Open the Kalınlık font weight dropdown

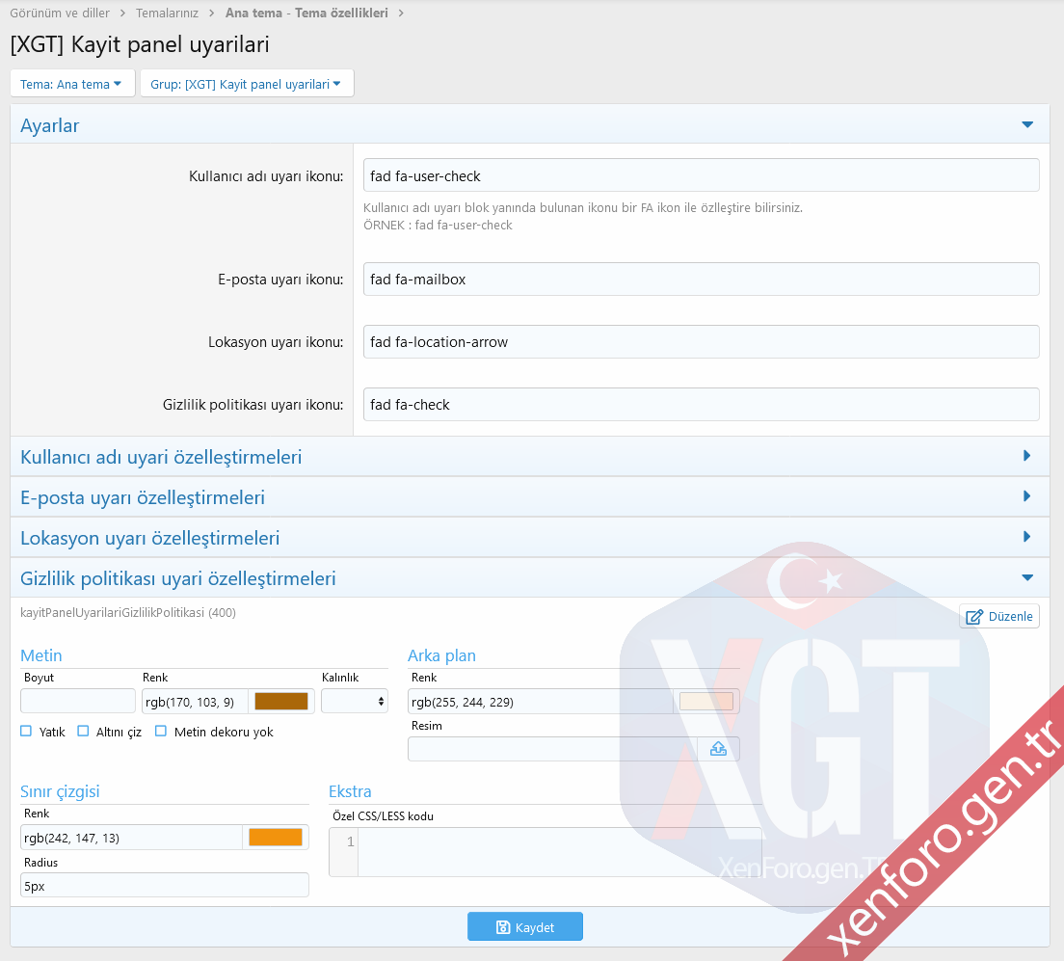(355, 702)
